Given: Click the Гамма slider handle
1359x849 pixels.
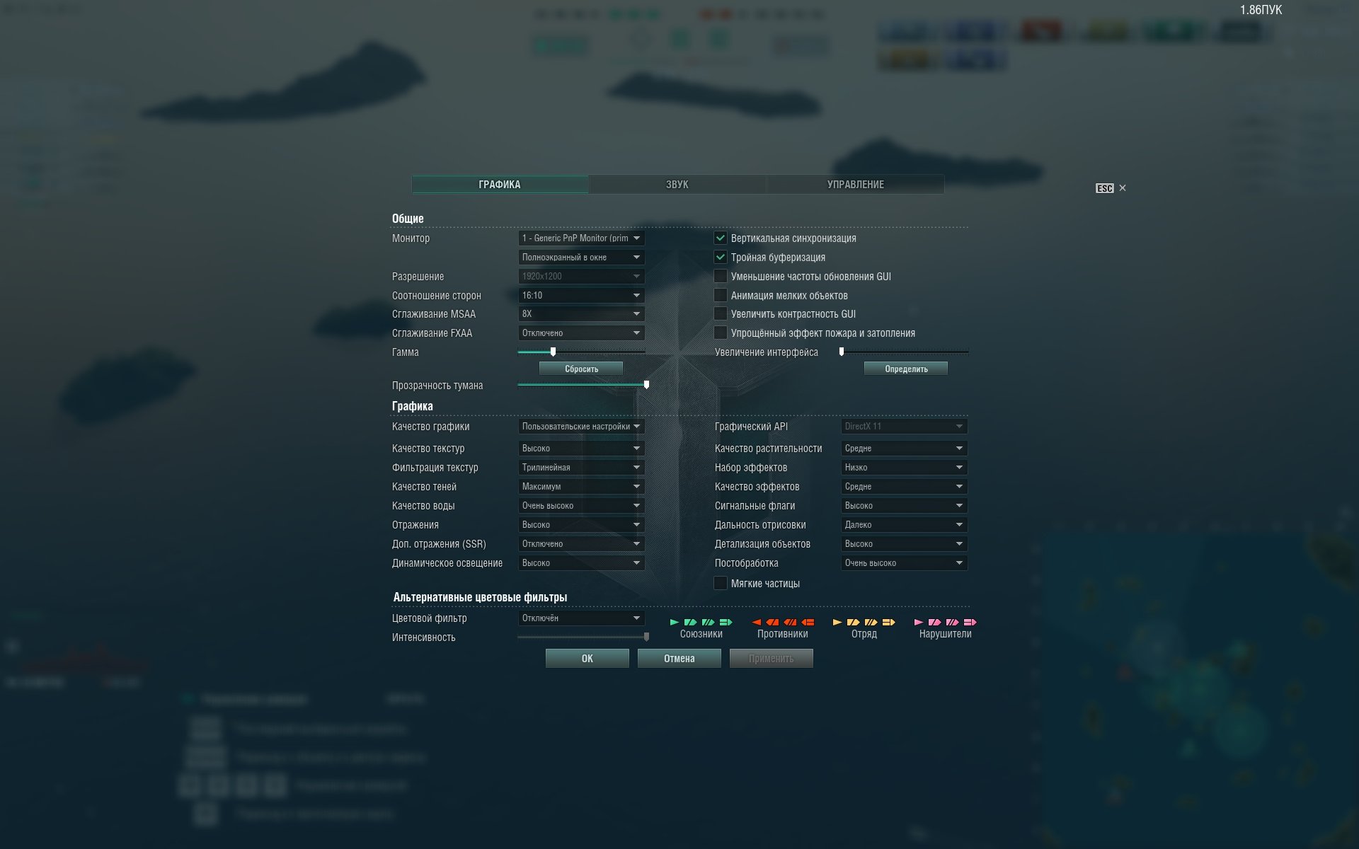Looking at the screenshot, I should coord(553,352).
